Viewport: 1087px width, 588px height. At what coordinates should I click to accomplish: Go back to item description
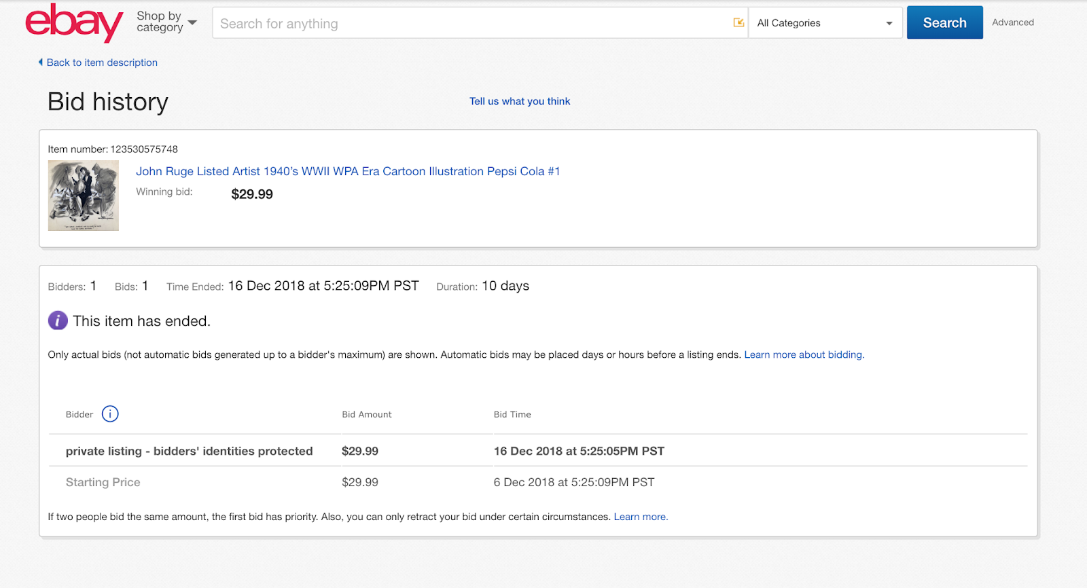101,62
